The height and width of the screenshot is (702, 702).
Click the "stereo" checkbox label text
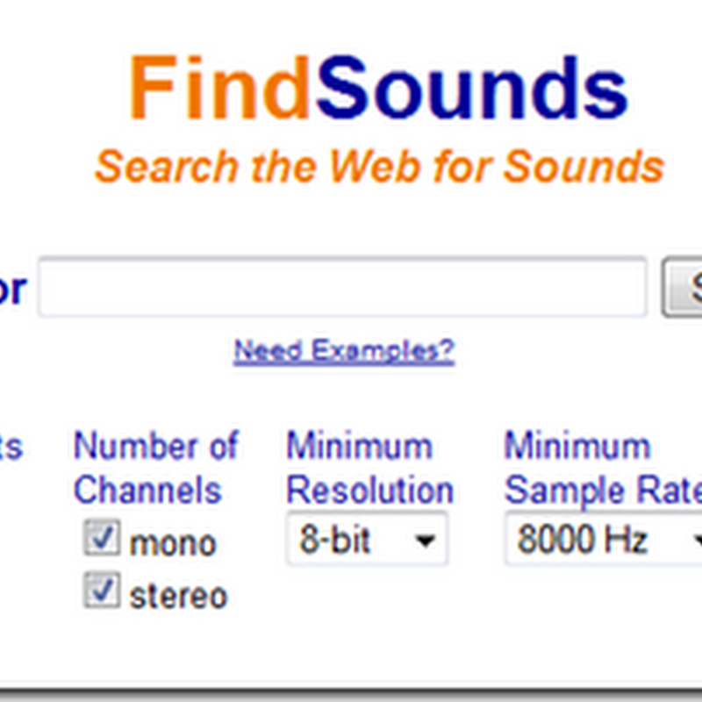[x=178, y=596]
